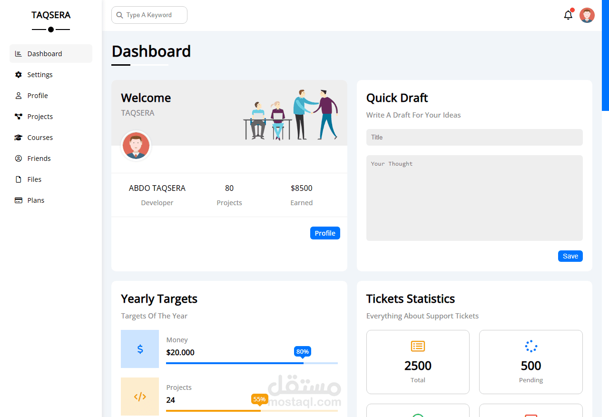
Task: Click the Files document icon
Action: point(19,179)
